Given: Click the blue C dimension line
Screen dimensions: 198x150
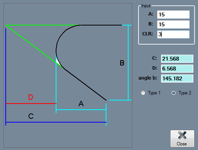Looking at the screenshot, I should 56,122.
